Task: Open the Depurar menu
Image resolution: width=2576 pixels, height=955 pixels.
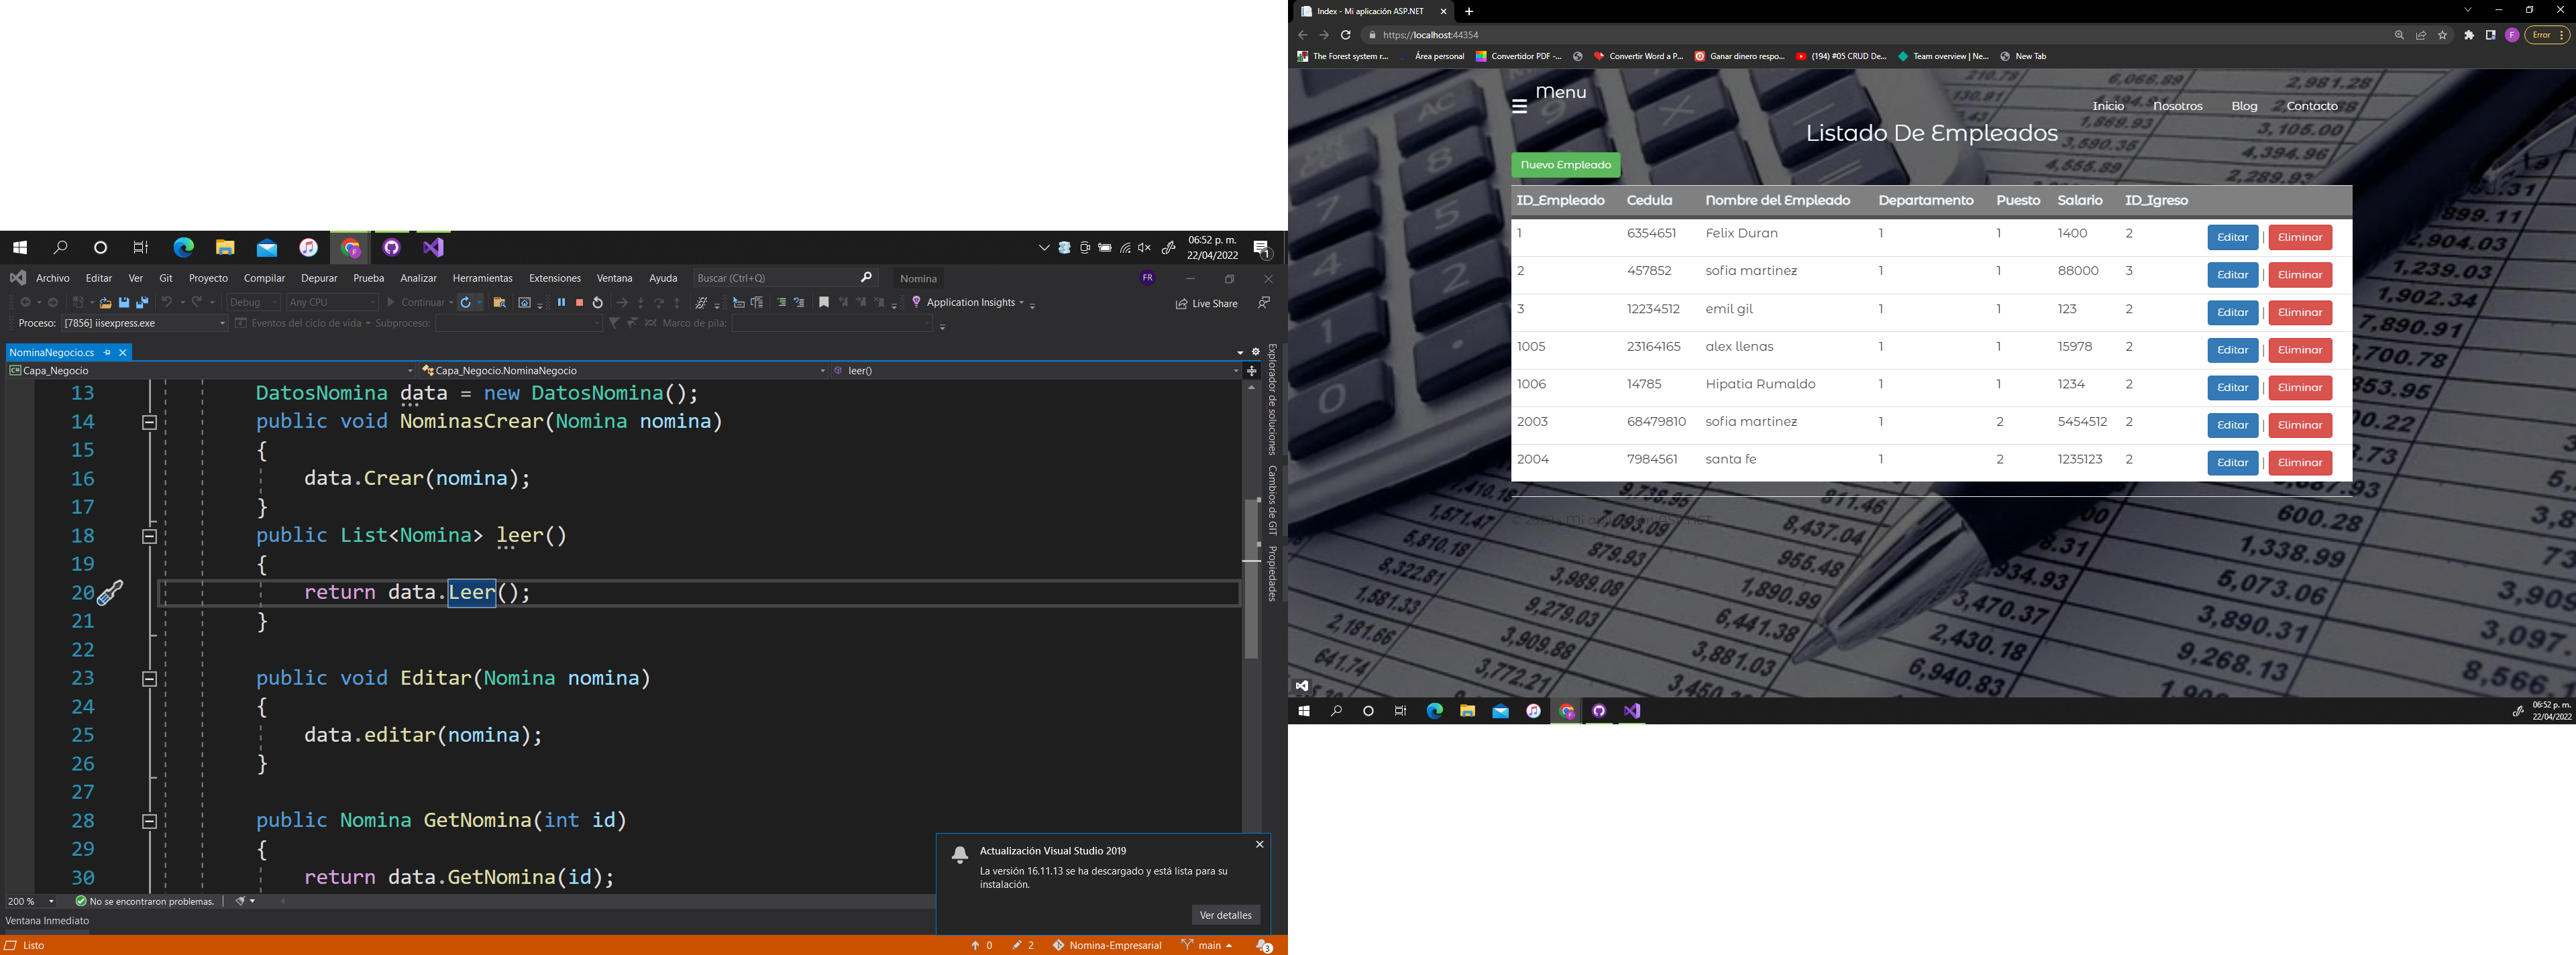Action: (319, 279)
